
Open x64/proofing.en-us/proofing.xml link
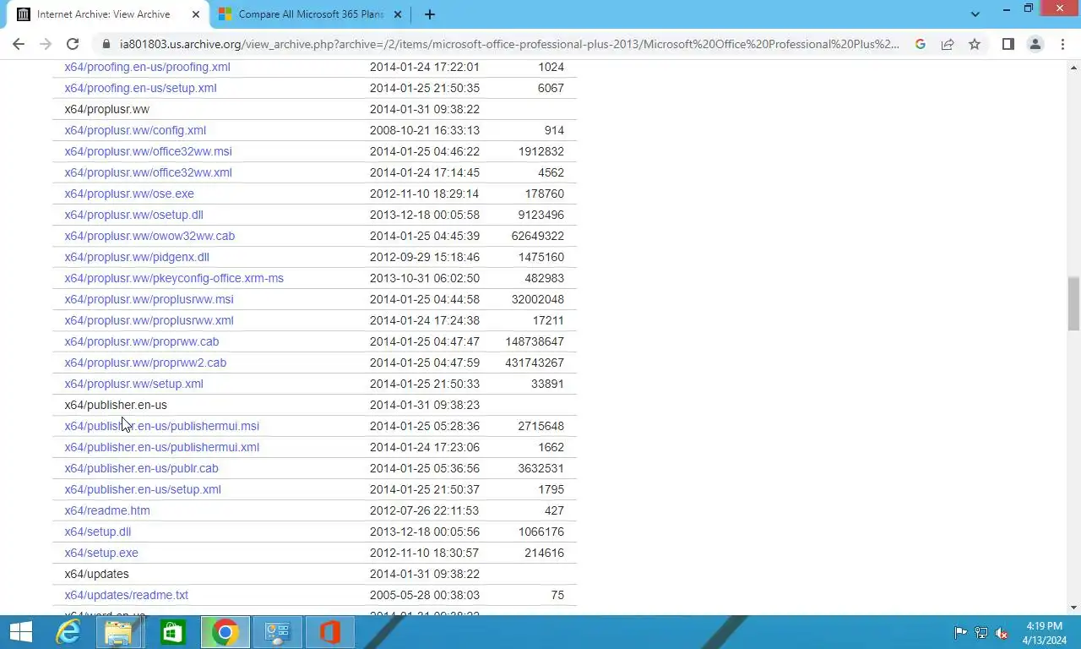[147, 67]
